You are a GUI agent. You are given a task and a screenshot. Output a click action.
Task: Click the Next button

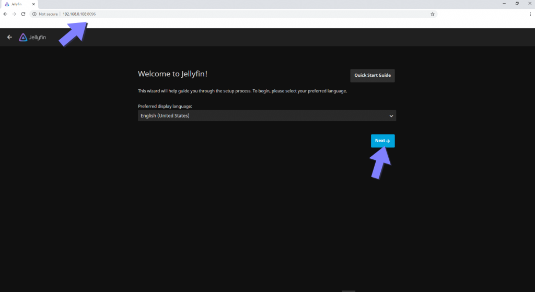[382, 141]
